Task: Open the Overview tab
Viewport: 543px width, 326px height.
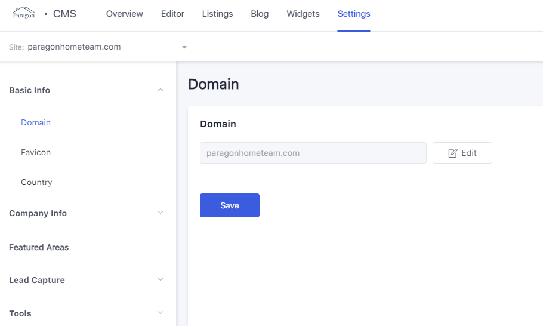Action: (124, 14)
